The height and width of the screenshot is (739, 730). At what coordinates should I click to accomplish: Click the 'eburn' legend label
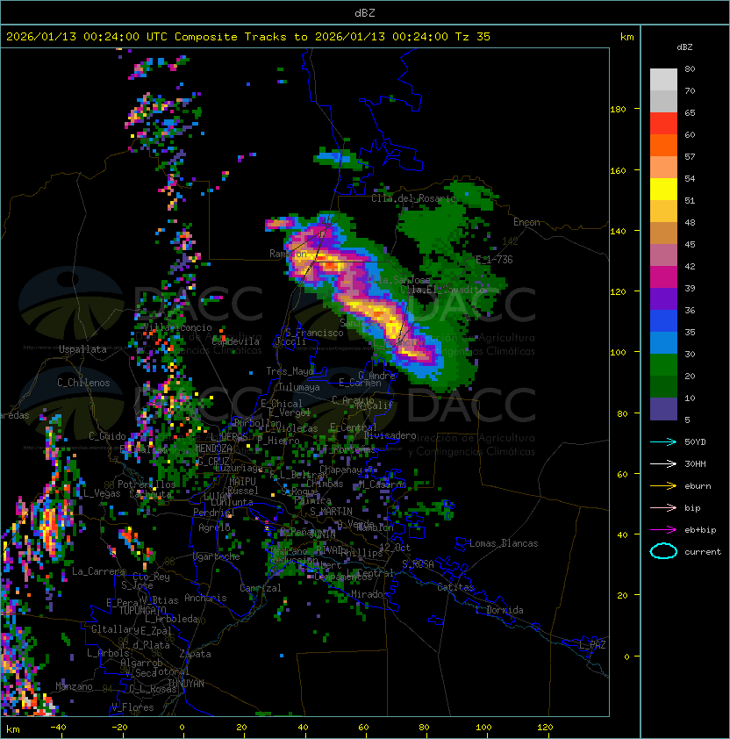(x=698, y=486)
